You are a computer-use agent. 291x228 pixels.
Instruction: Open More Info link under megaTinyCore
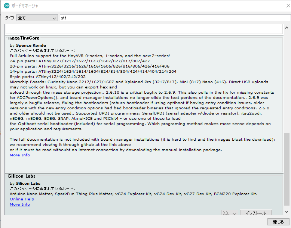coord(20,155)
